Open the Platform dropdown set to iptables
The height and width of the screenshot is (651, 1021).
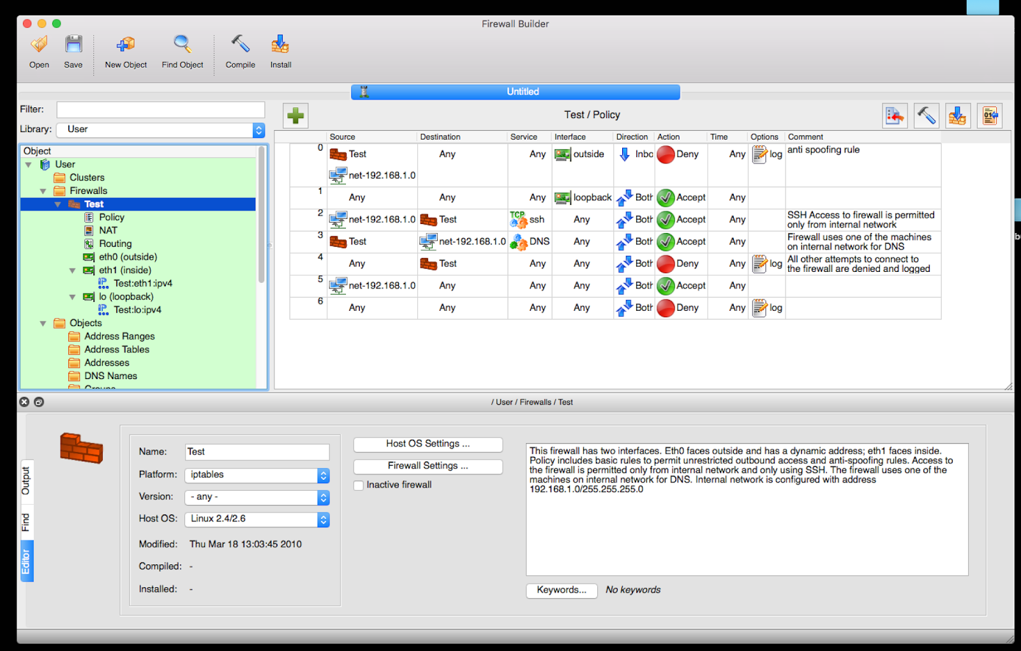257,475
